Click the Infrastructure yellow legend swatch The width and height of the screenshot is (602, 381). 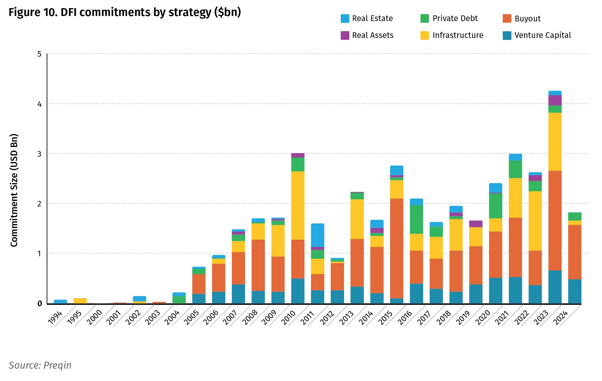[x=424, y=35]
